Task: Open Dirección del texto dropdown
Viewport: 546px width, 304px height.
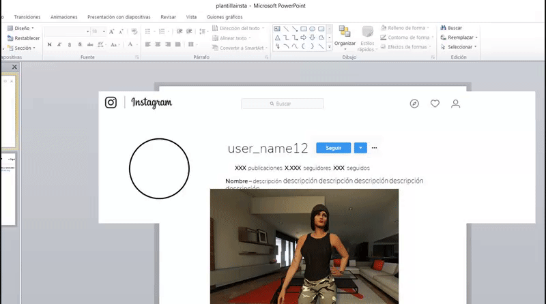Action: [x=238, y=28]
